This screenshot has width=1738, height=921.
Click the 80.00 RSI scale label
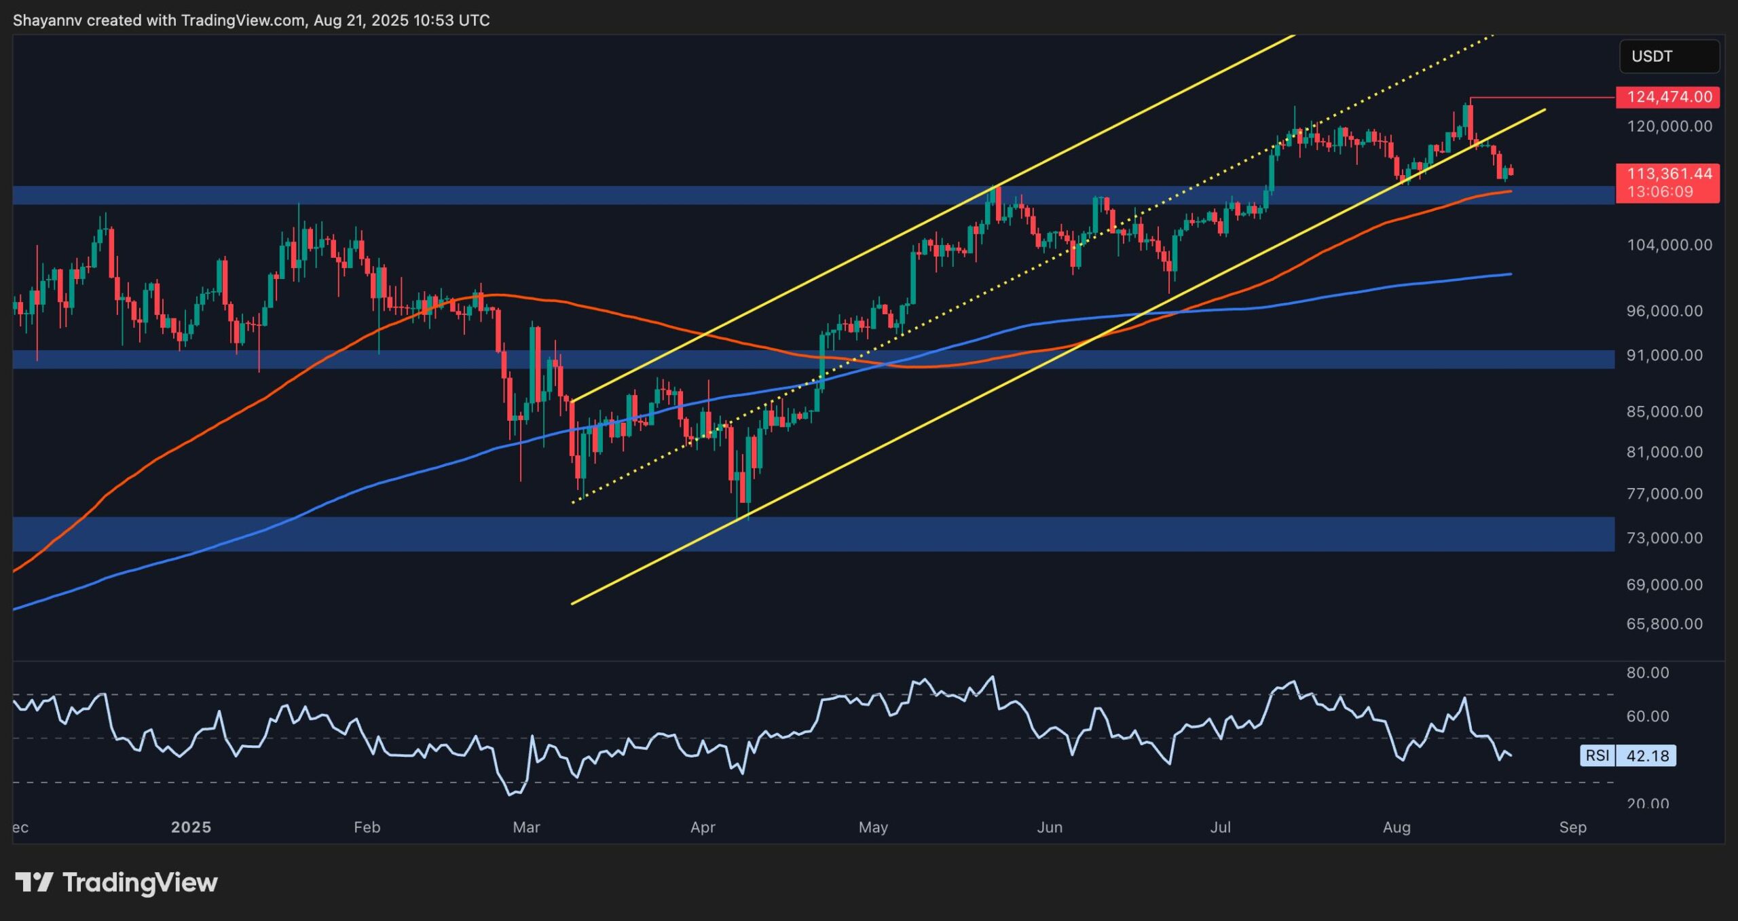click(1647, 673)
